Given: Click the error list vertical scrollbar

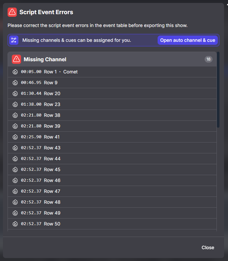Looking at the screenshot, I should 218,90.
